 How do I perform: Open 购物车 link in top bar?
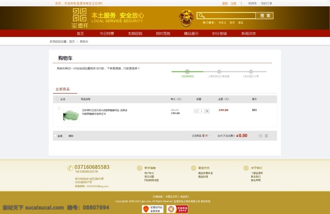tap(252, 3)
